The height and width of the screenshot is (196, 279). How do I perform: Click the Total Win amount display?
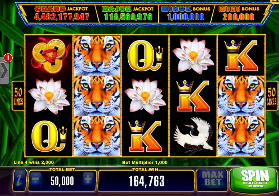click(x=146, y=181)
